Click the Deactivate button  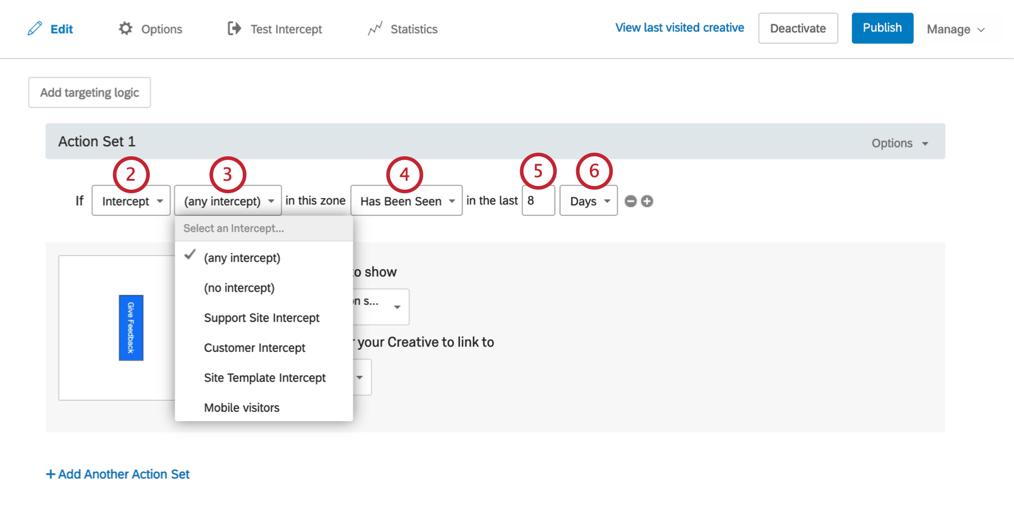tap(797, 29)
